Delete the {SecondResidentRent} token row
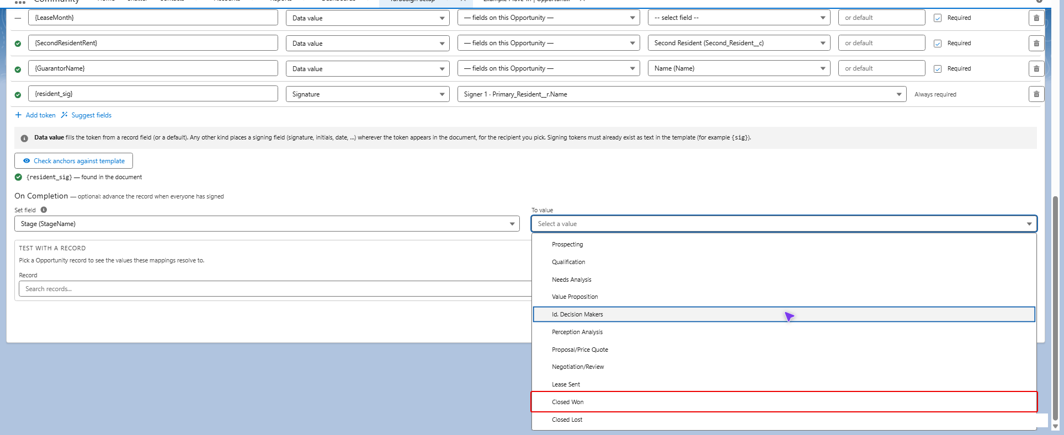The height and width of the screenshot is (435, 1064). [x=1036, y=43]
